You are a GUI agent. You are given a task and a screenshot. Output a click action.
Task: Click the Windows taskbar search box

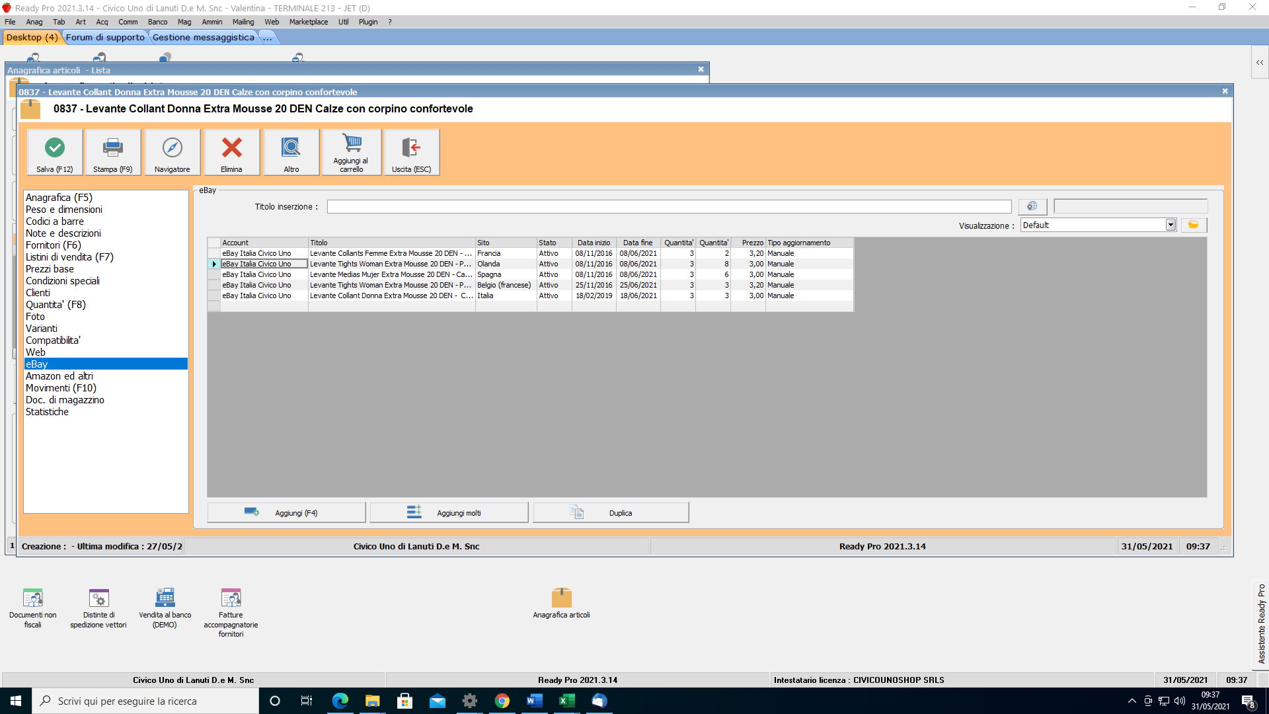pos(145,701)
